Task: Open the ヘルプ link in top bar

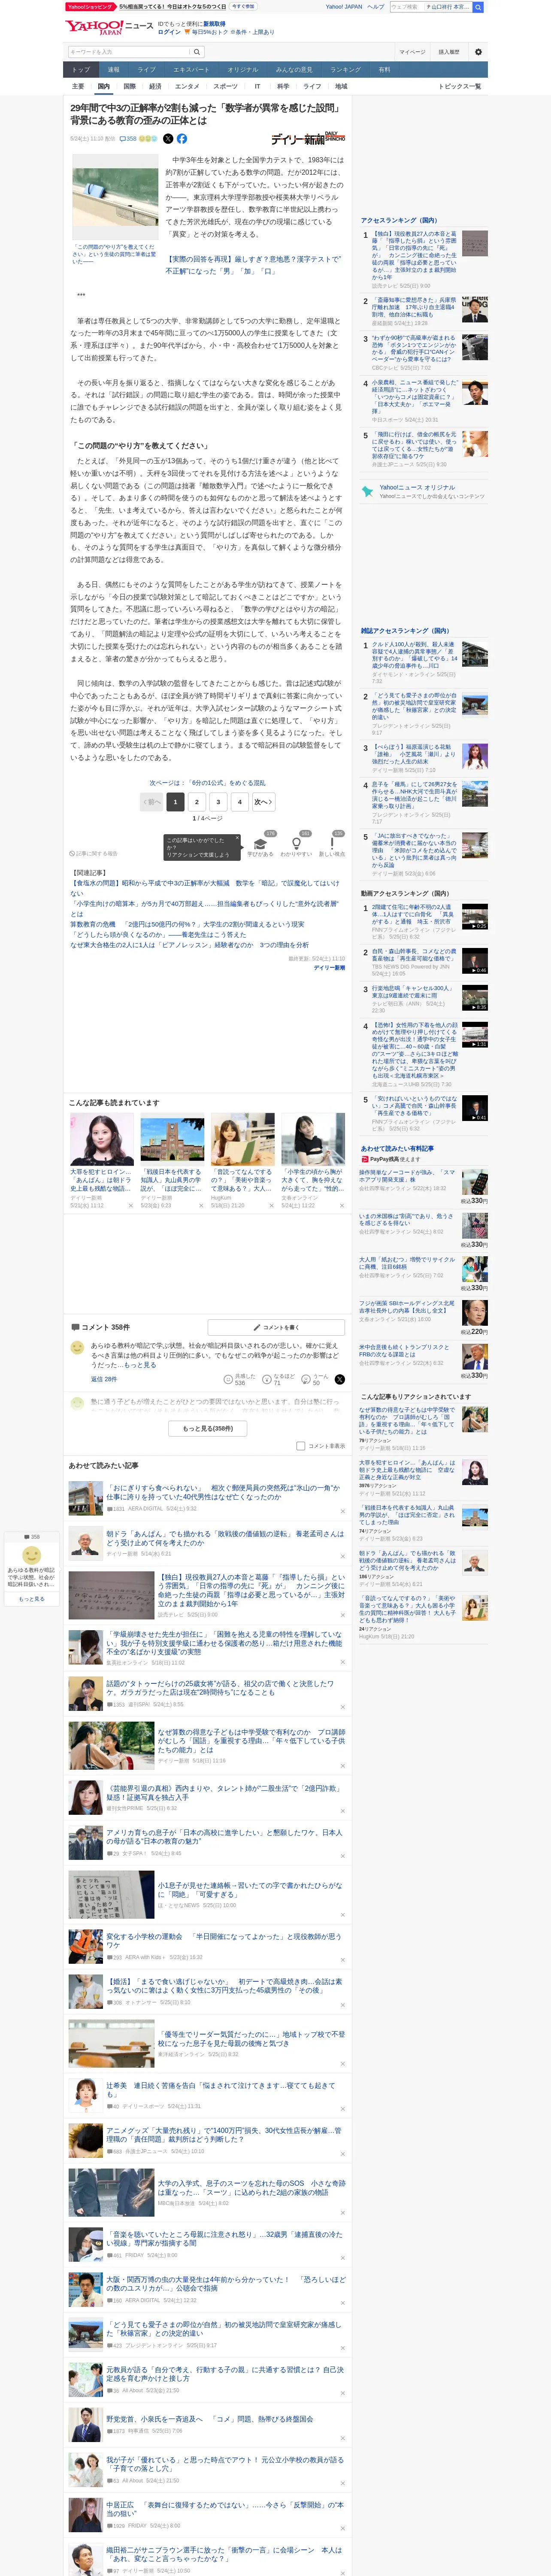Action: [375, 7]
